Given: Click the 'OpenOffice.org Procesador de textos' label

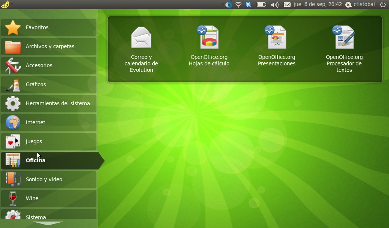Looking at the screenshot, I should click(344, 63).
